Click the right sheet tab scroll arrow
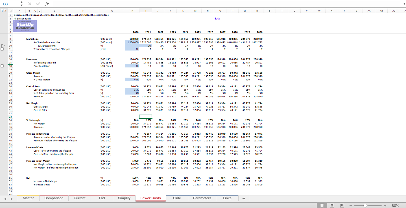The image size is (406, 208). click(11, 199)
